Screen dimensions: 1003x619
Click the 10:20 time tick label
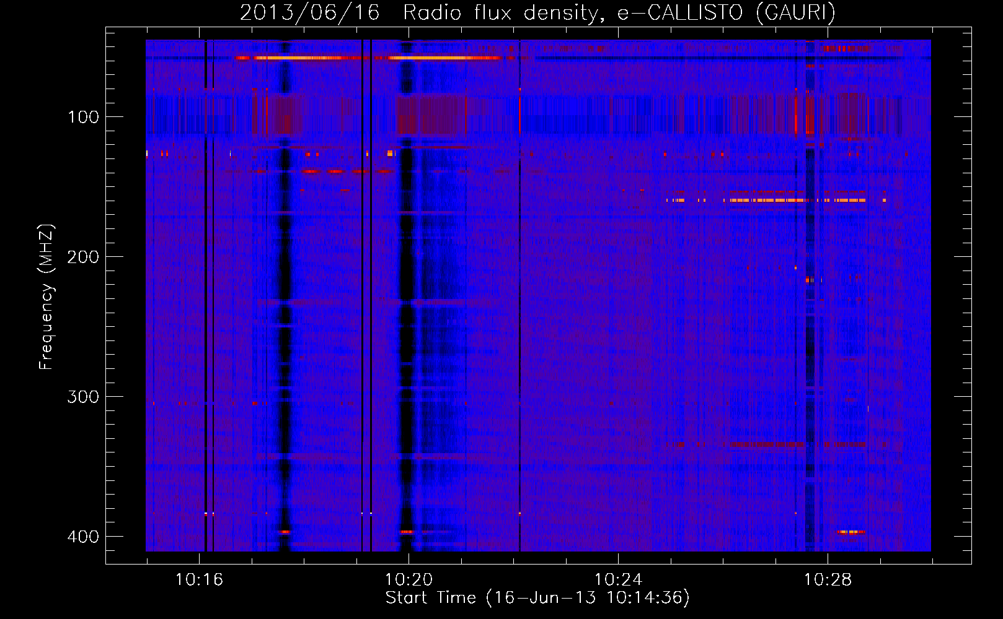click(409, 580)
